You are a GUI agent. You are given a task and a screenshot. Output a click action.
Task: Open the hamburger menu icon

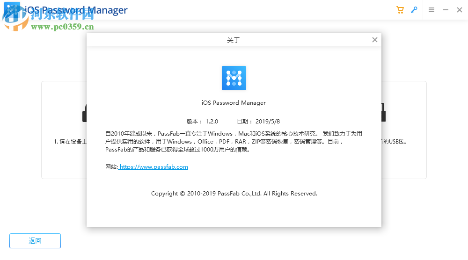(x=431, y=10)
